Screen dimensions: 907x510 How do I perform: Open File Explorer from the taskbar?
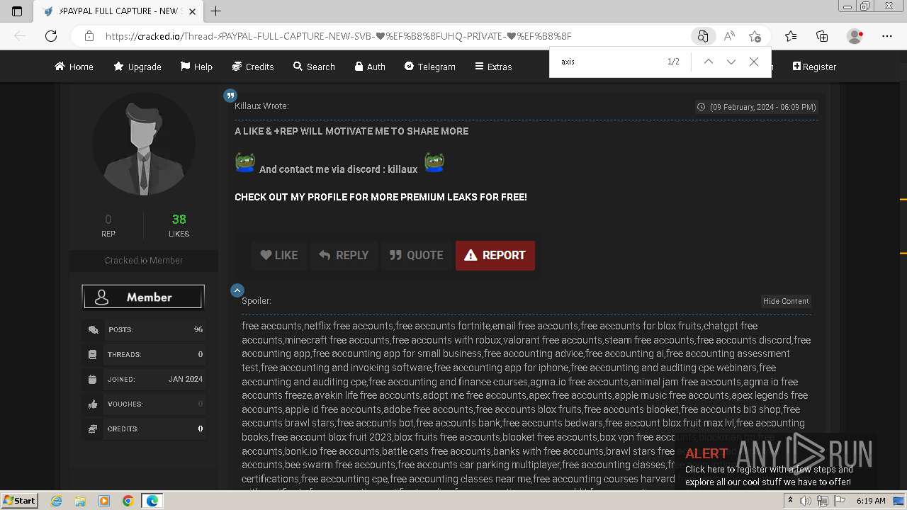click(x=80, y=501)
